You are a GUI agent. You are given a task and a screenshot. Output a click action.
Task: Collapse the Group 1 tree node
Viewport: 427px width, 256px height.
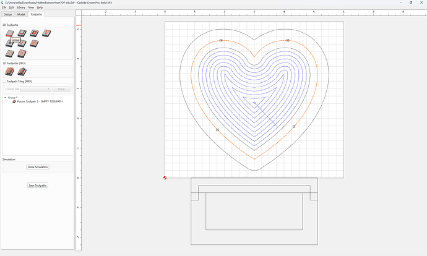[x=5, y=98]
